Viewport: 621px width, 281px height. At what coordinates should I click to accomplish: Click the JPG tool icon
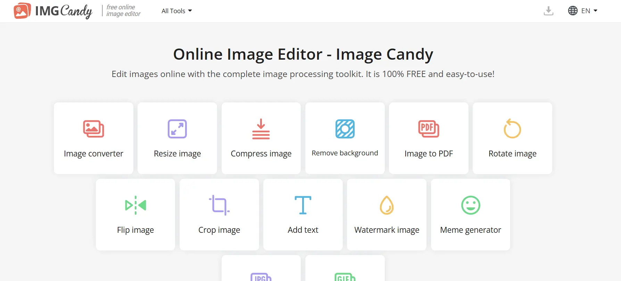(x=261, y=277)
